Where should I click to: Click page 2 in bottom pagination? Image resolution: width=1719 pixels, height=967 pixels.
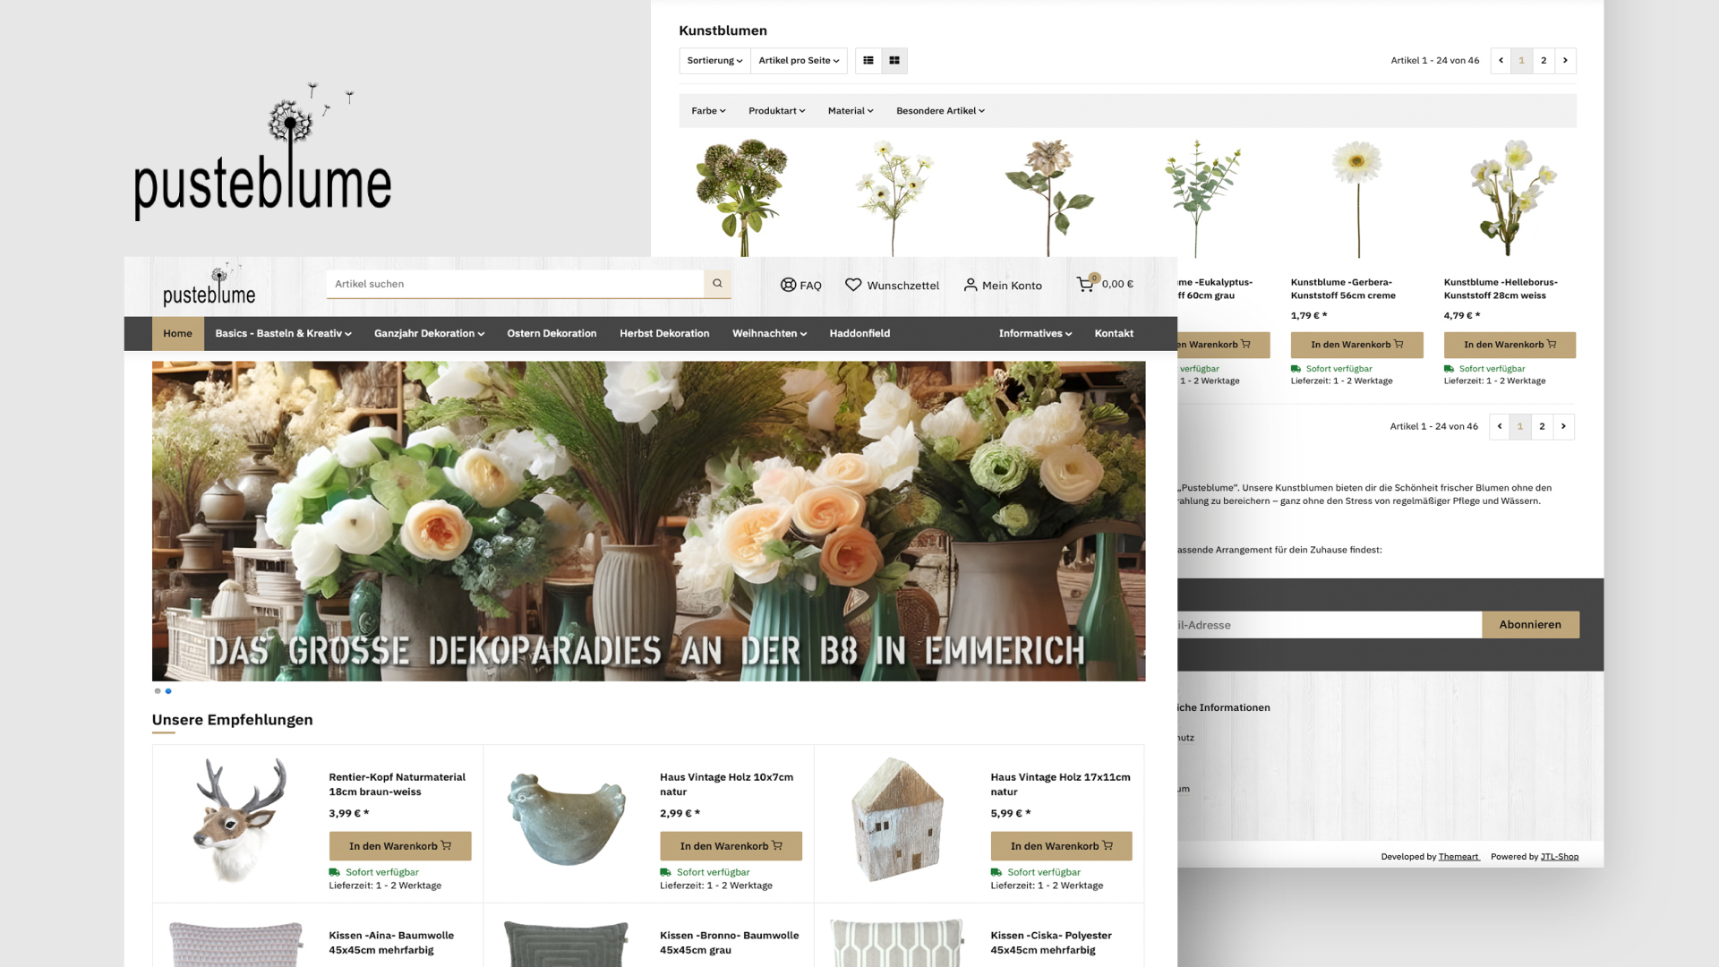tap(1542, 426)
